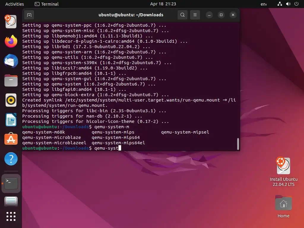Viewport: 304px width, 228px height.
Task: Click Processing triggers for hicolor-icon-theme line
Action: [95, 121]
